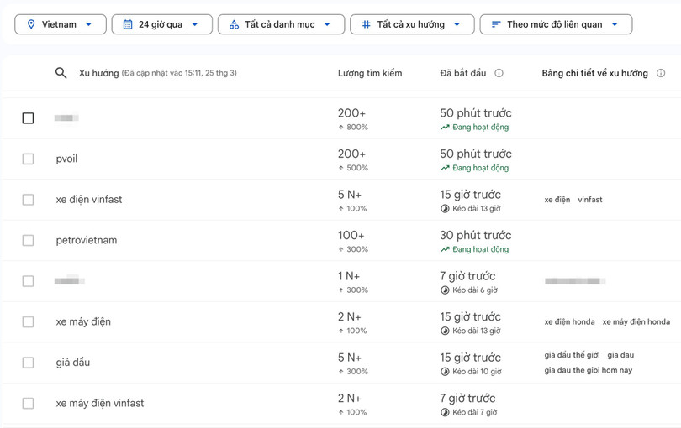681x428 pixels.
Task: Click the calendar icon in 24 giờ qua filter
Action: tap(128, 24)
